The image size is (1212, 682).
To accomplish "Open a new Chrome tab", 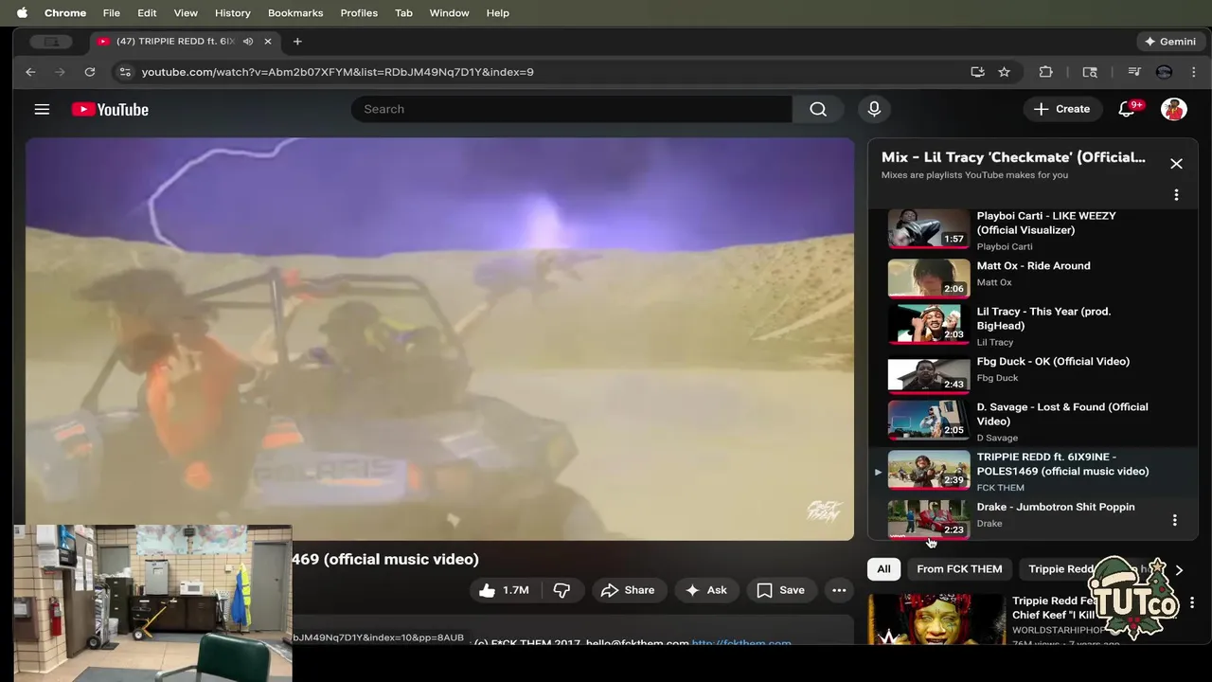I will (297, 42).
